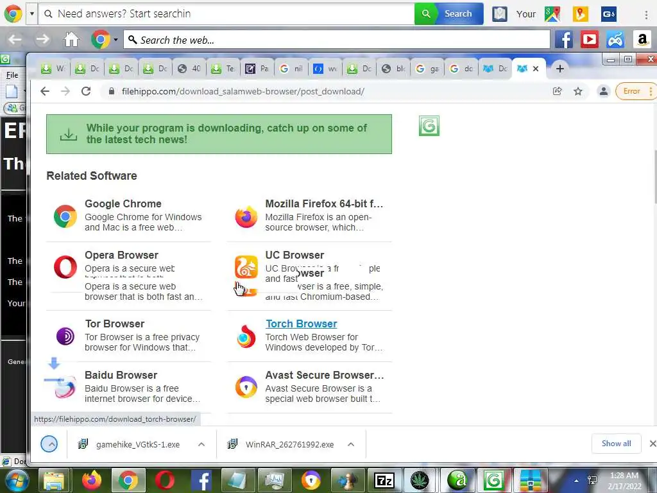The image size is (657, 493).
Task: Open Firefox from the taskbar
Action: [x=92, y=481]
